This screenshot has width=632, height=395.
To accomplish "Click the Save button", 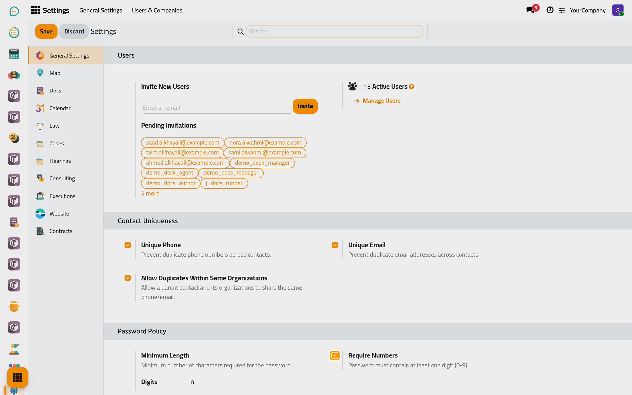I will pyautogui.click(x=46, y=31).
